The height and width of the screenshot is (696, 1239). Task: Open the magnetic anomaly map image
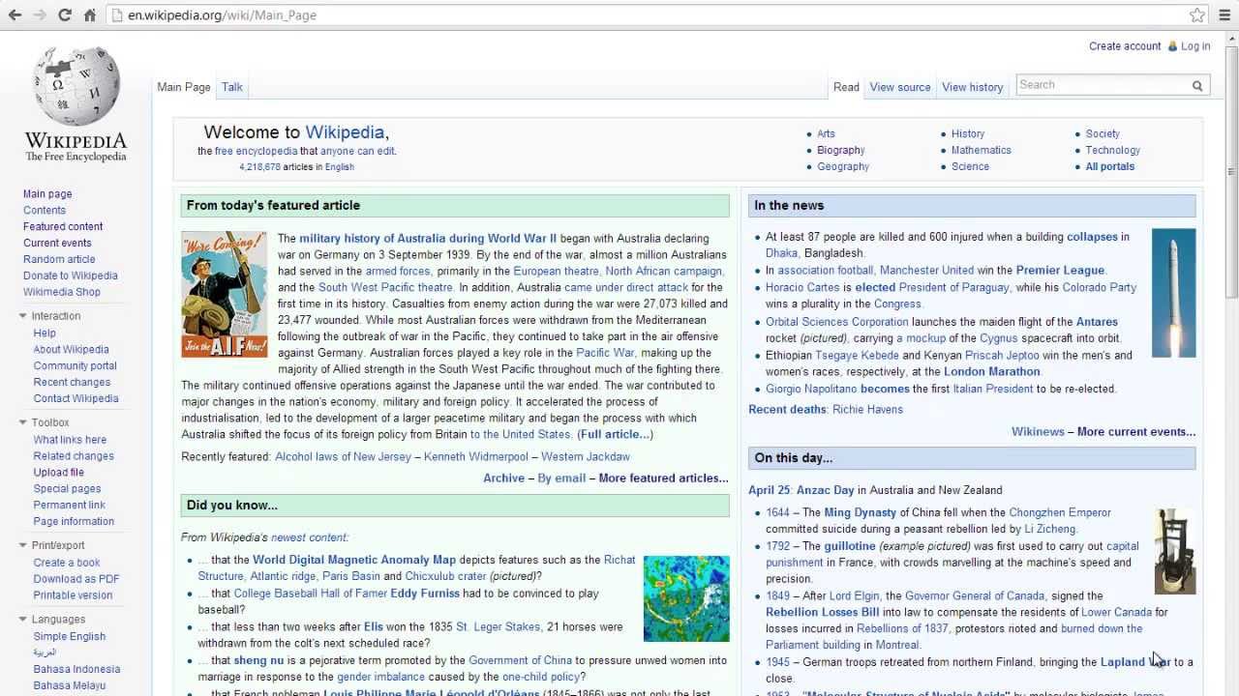pyautogui.click(x=686, y=598)
